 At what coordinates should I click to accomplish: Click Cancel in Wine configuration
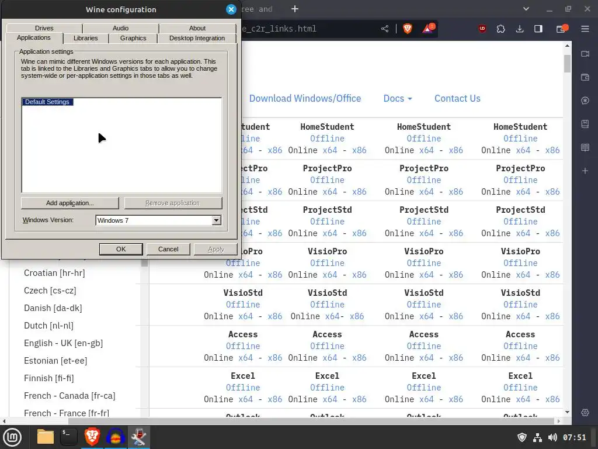[168, 249]
